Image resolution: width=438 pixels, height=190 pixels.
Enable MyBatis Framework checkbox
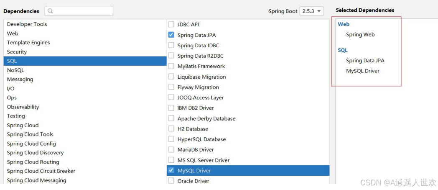pyautogui.click(x=171, y=66)
